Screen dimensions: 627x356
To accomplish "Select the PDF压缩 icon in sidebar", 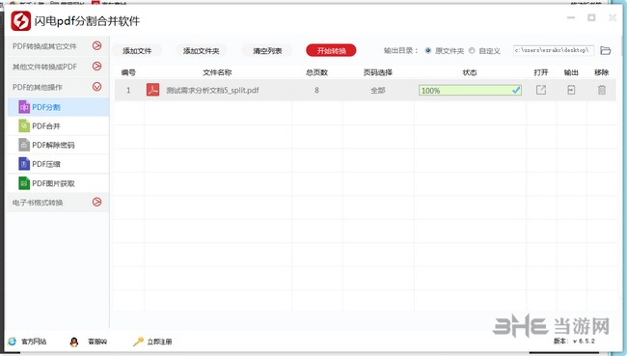I will click(24, 164).
